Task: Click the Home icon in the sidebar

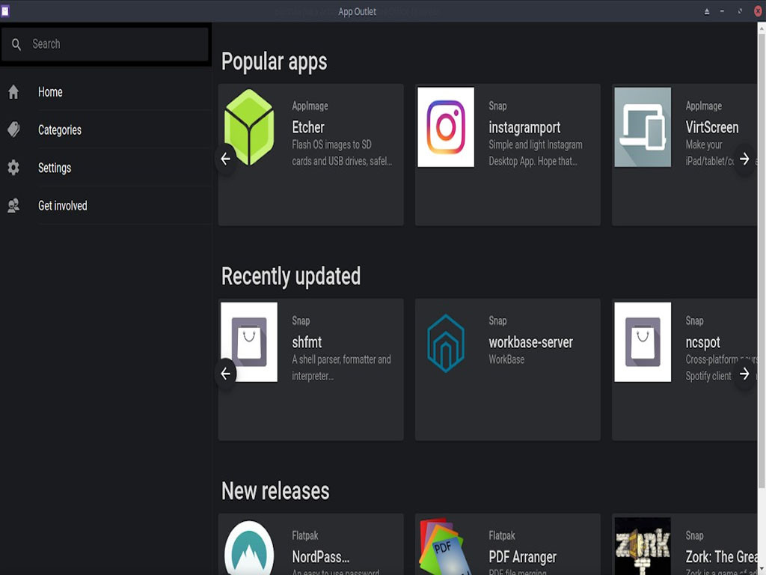Action: coord(13,91)
